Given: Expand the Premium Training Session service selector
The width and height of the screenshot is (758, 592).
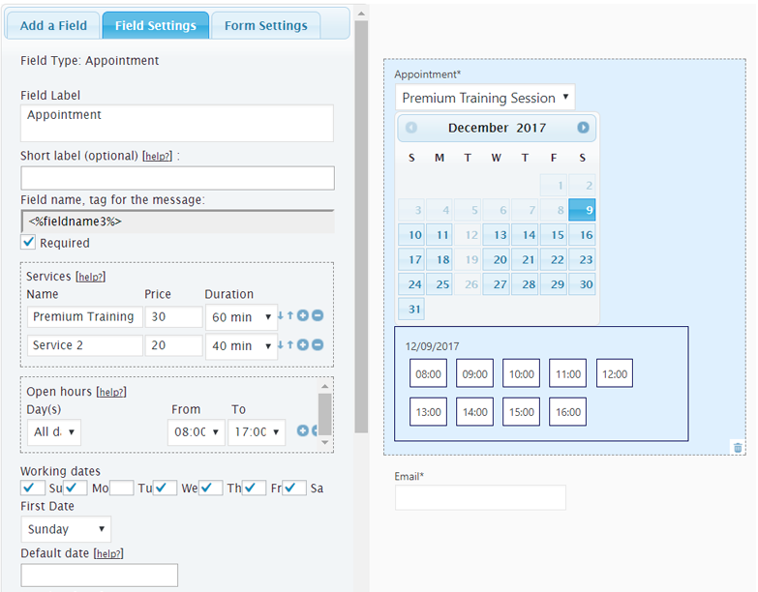Looking at the screenshot, I should click(x=485, y=98).
